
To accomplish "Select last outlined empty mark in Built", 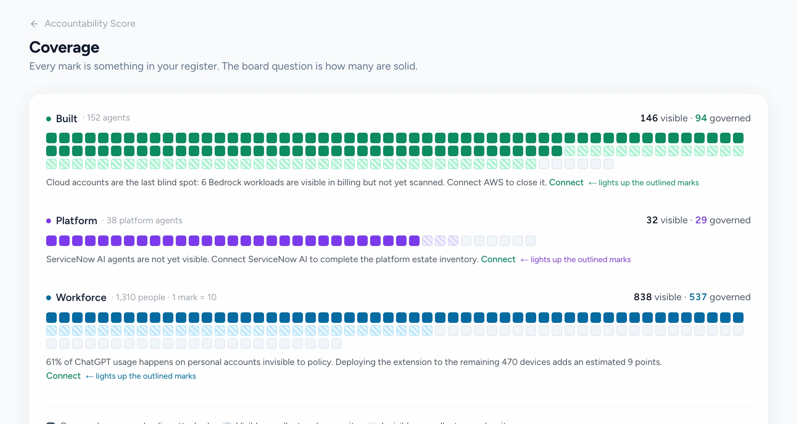I will (x=609, y=164).
